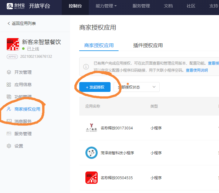Click 小程序 type in 菏泽微智科技小程序 row
This screenshot has height=193, width=219.
click(156, 153)
